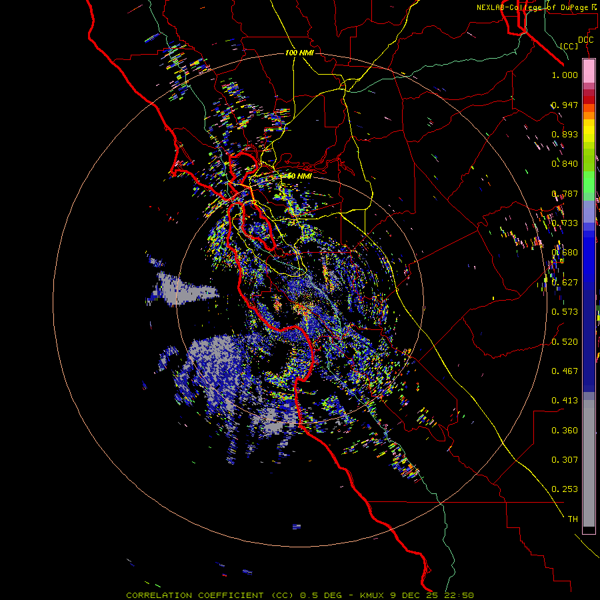Select the 0.787 scale value
The height and width of the screenshot is (600, 600).
pyautogui.click(x=565, y=193)
